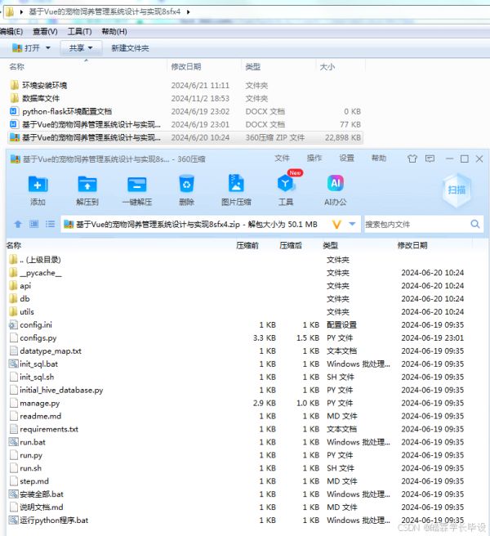This screenshot has height=536, width=490.
Task: Switch to list view icon in 360压缩
Action: 51,224
